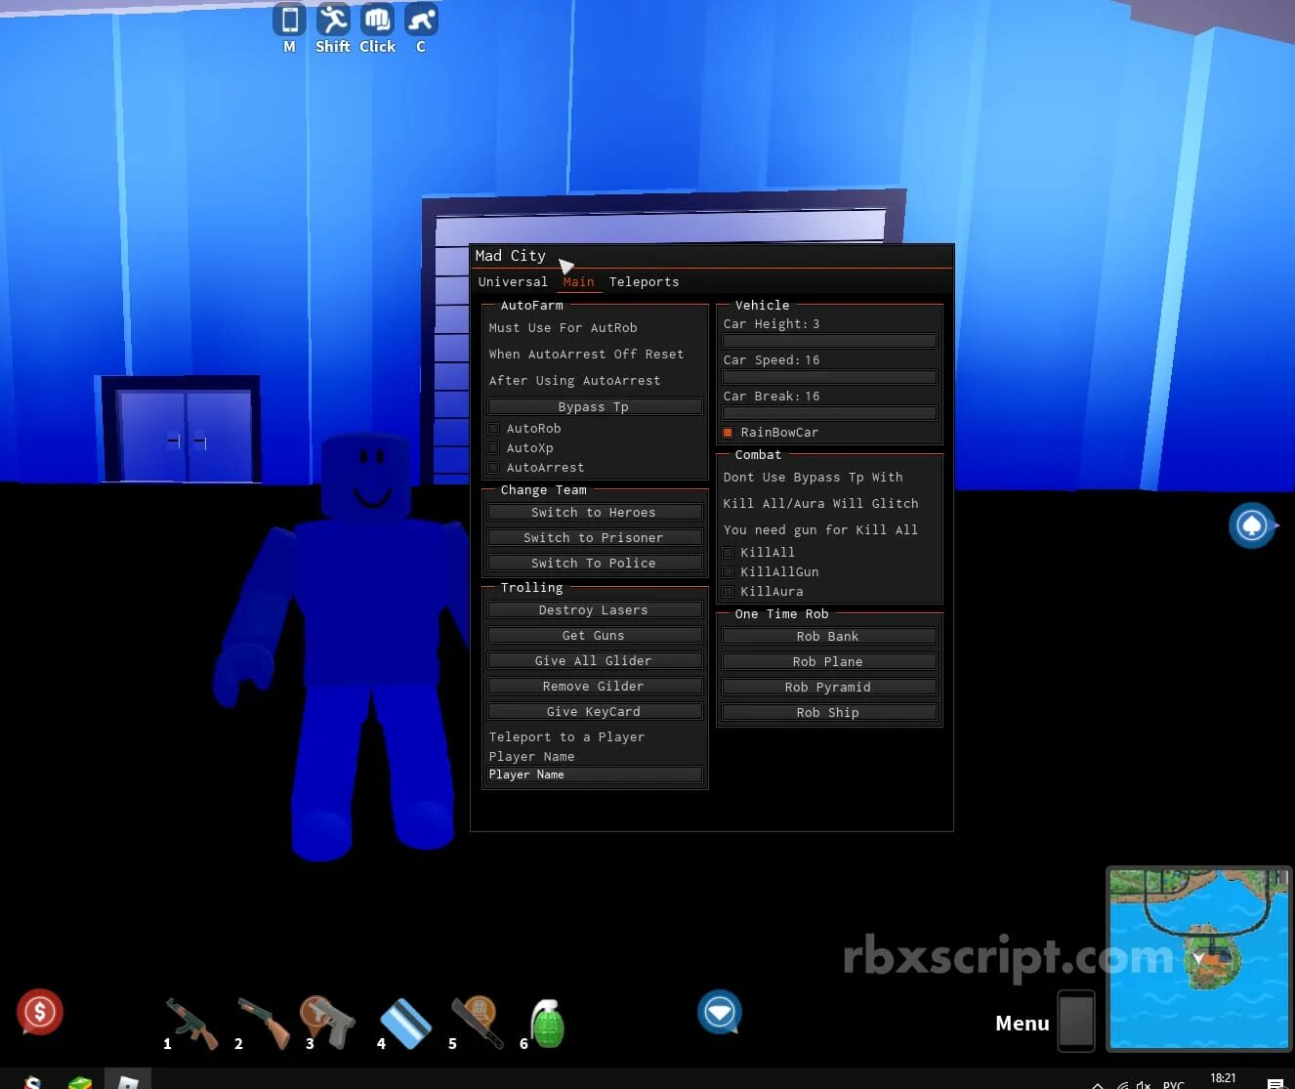Click the muted volume tray icon
1295x1089 pixels.
click(1144, 1084)
